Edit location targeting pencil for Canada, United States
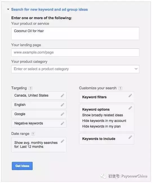 click(x=62, y=95)
